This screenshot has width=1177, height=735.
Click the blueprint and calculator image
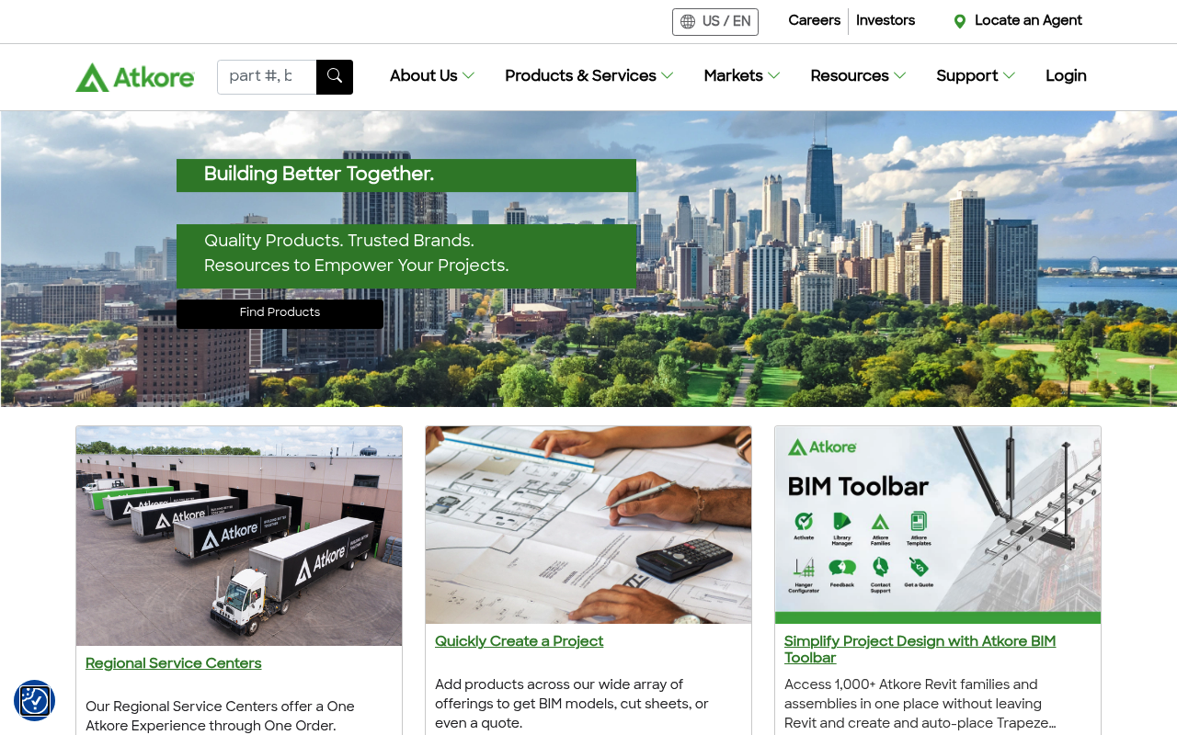(x=588, y=525)
